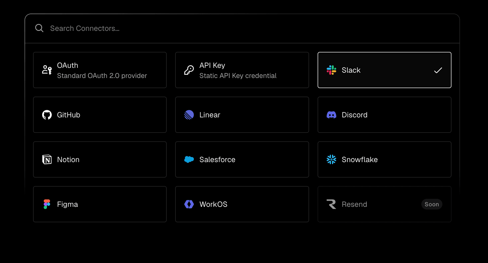Select the Figma connector card

tap(100, 204)
